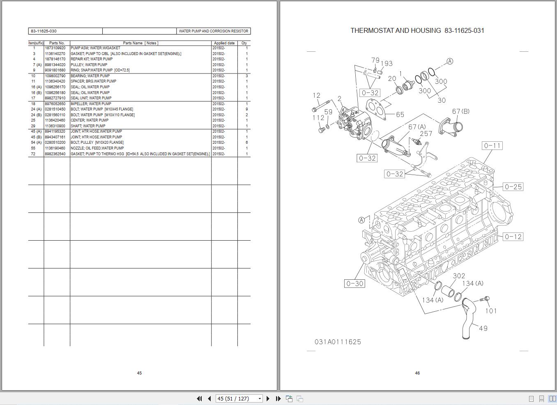The width and height of the screenshot is (557, 405).
Task: Toggle two-page facing view
Action: pyautogui.click(x=552, y=398)
